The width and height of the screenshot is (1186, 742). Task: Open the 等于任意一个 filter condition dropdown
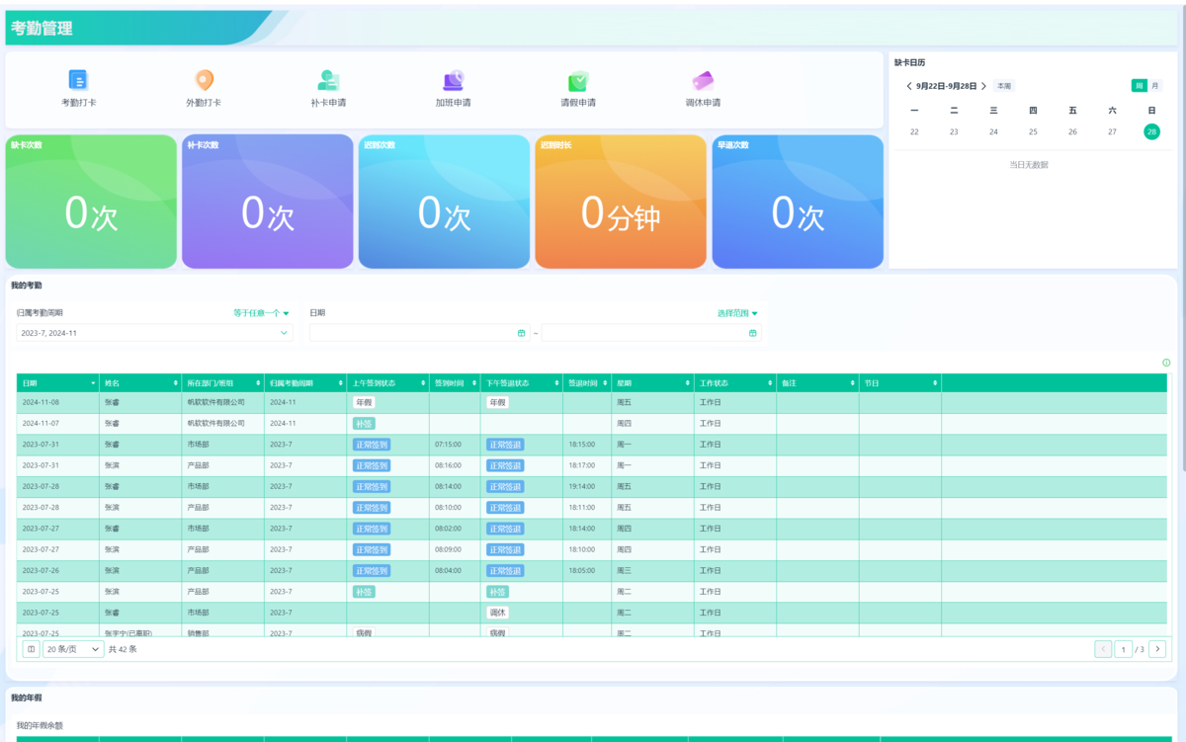pos(261,313)
